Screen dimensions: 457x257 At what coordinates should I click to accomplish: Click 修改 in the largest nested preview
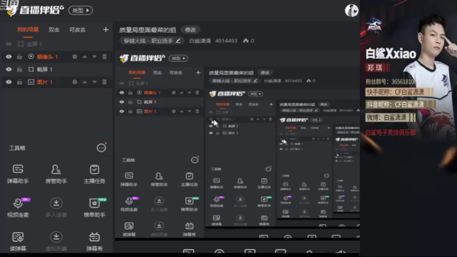[265, 73]
